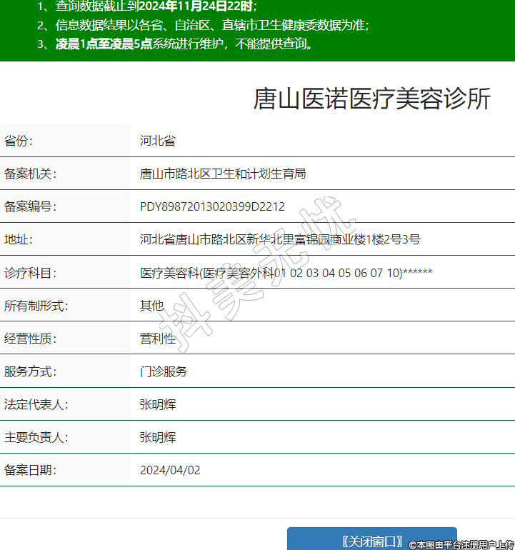The width and height of the screenshot is (515, 550).
Task: Click the 【关闭窗口】 close window button
Action: pyautogui.click(x=371, y=541)
